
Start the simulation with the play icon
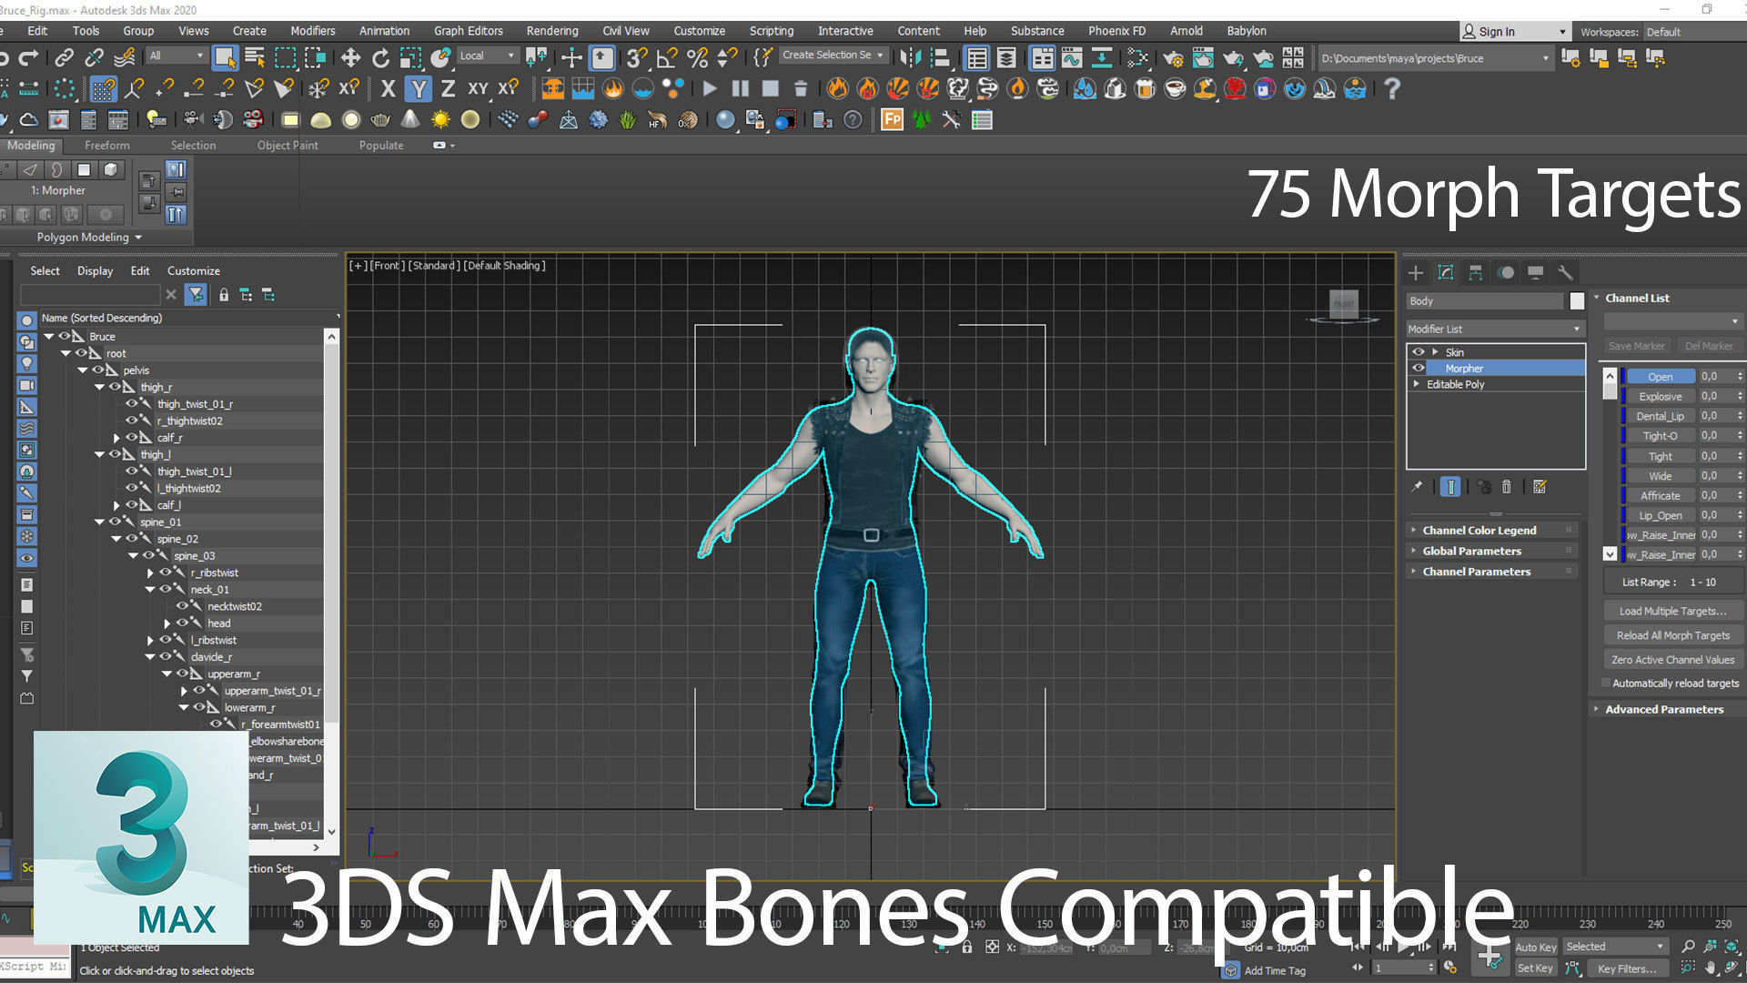711,89
